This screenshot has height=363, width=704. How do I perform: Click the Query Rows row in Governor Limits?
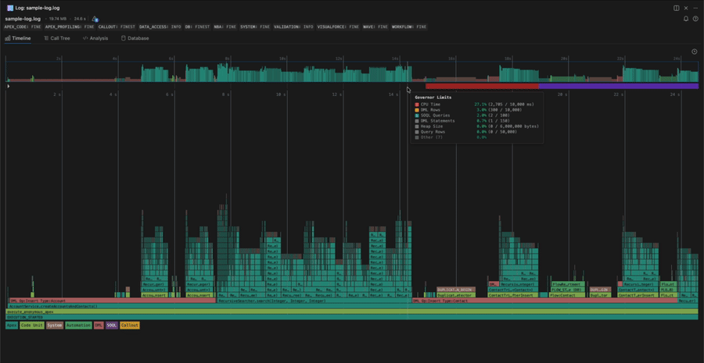click(x=477, y=132)
